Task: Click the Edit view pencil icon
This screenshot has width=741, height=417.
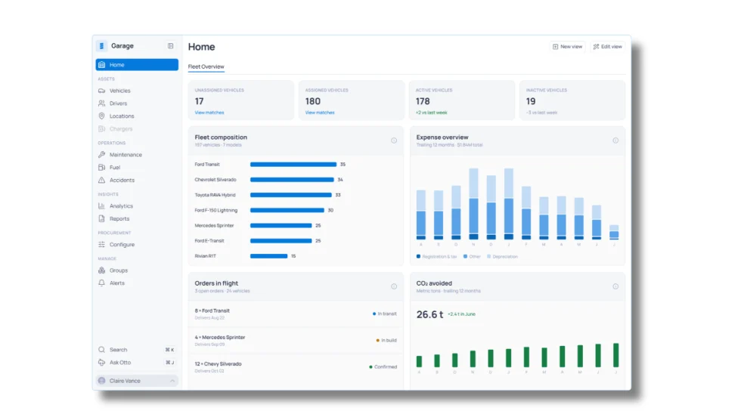Action: [596, 47]
